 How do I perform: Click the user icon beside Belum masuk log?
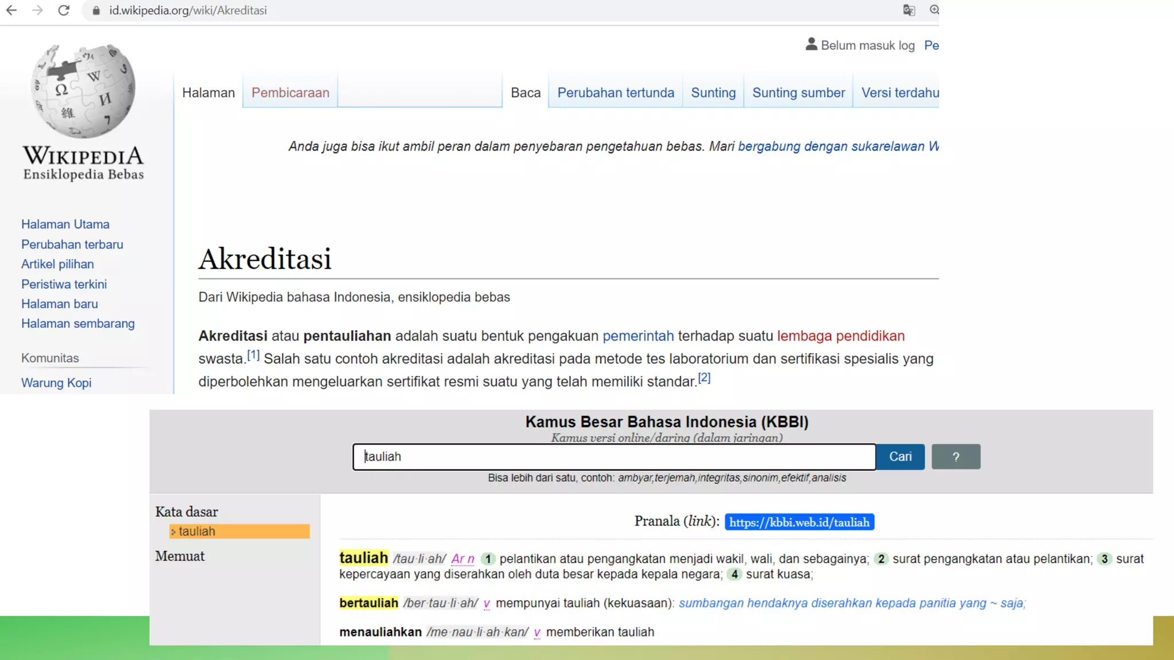[811, 44]
